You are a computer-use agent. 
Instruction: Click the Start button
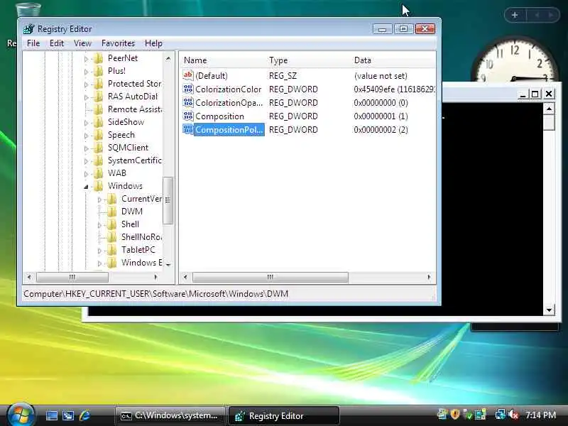pos(21,414)
